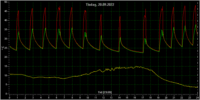Click the red curve's final peak before hour 24
The height and width of the screenshot is (100, 200).
click(x=195, y=5)
